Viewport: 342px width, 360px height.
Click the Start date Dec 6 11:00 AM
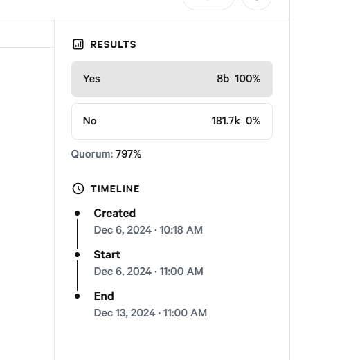pos(149,272)
